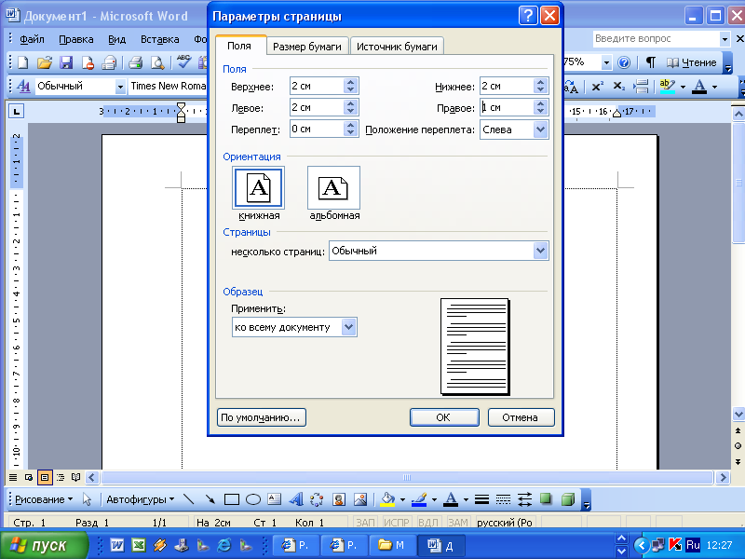Insert WordArt from the Drawing toolbar
This screenshot has height=559, width=745.
(295, 499)
